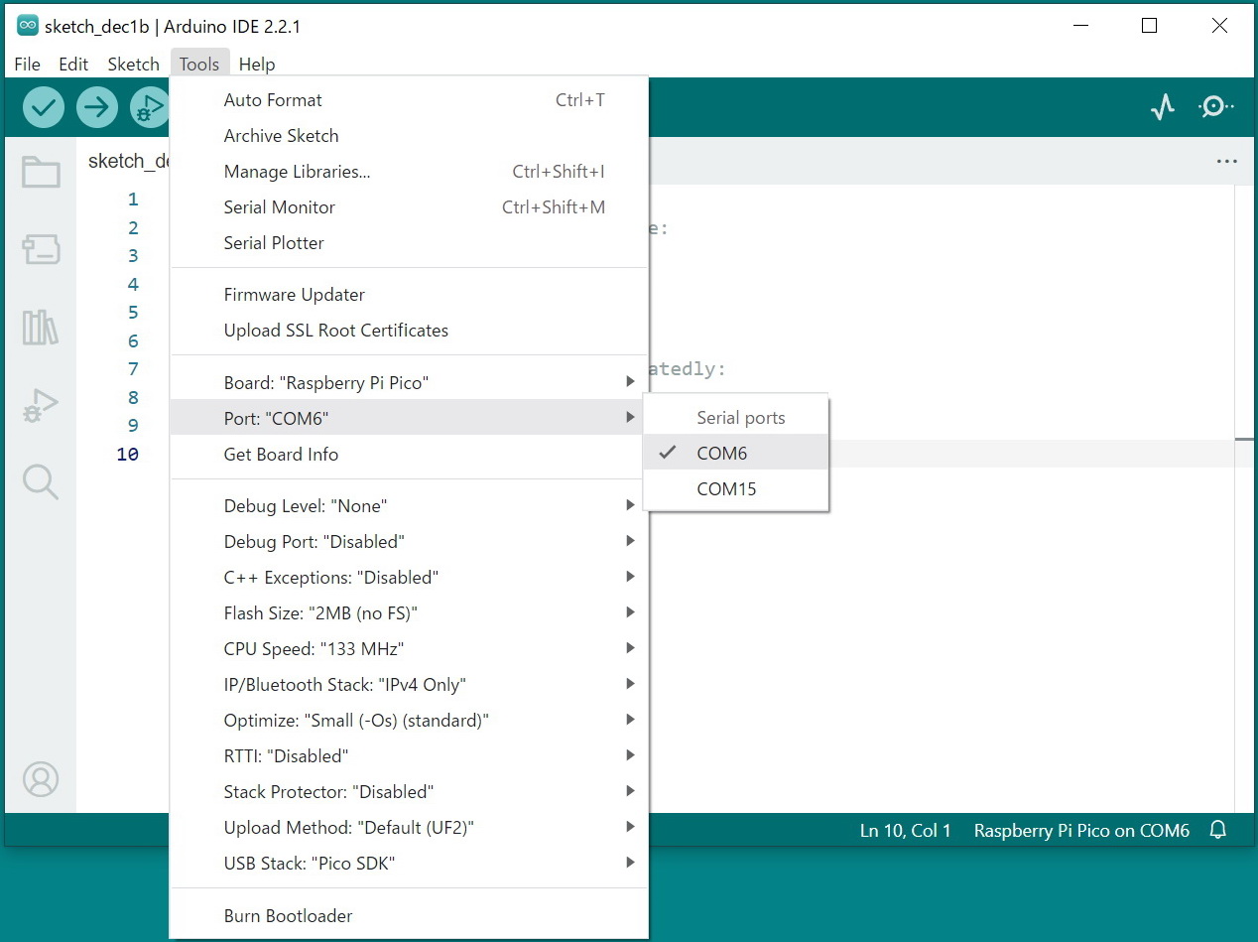Screen dimensions: 1258x942
Task: Expand the RTTI Disabled submenu
Action: click(x=410, y=755)
